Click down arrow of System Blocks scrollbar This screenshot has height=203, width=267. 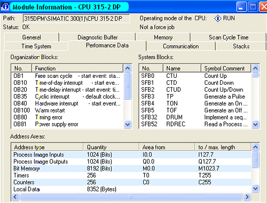[x=255, y=124]
